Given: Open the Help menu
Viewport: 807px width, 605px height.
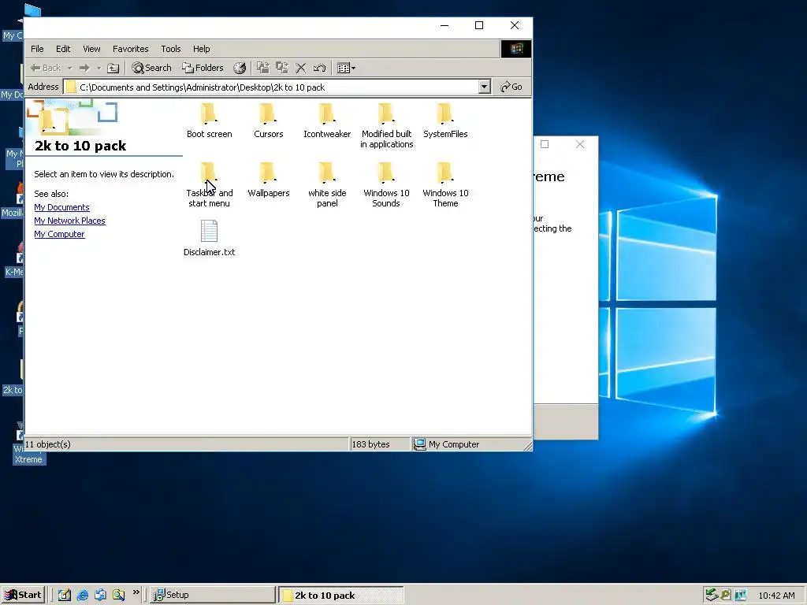Looking at the screenshot, I should (x=201, y=49).
